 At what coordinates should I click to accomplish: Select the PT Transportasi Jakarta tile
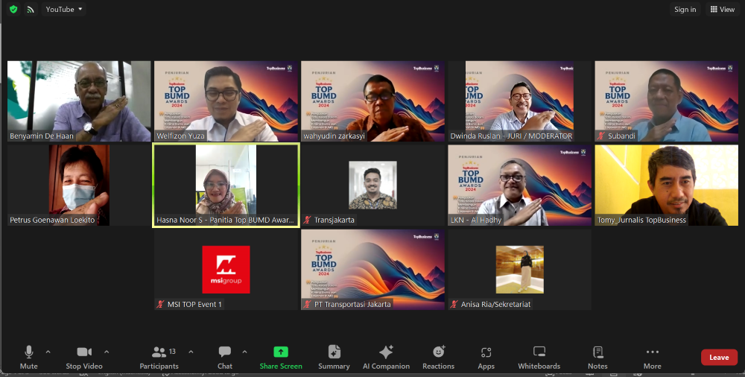(x=372, y=270)
